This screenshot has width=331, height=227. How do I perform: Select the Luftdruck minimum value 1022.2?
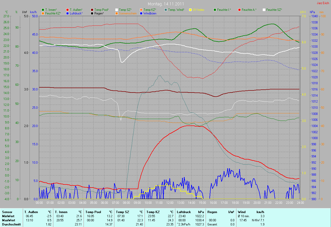[x=199, y=216]
